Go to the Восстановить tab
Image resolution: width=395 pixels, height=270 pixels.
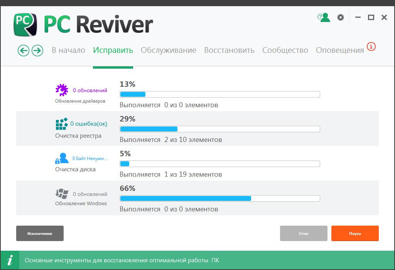229,50
